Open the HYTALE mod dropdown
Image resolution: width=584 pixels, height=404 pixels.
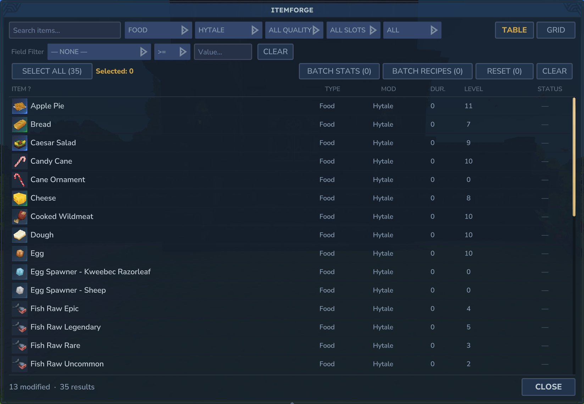(x=228, y=30)
